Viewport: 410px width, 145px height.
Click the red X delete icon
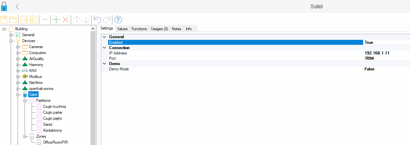click(x=66, y=20)
